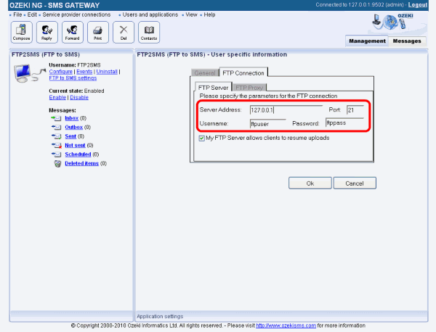
Task: Open the Compose message tool
Action: [21, 32]
